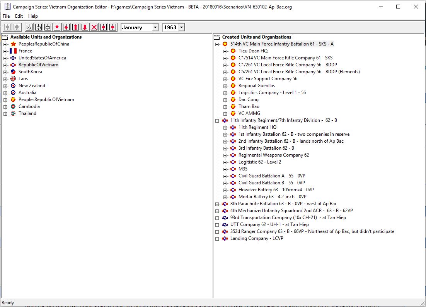Screen dimensions: 426x307
Task: Click the Thailand nation icon
Action: click(x=13, y=113)
